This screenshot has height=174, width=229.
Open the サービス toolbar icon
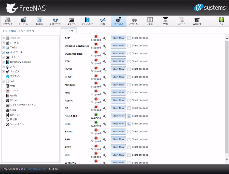point(119,21)
